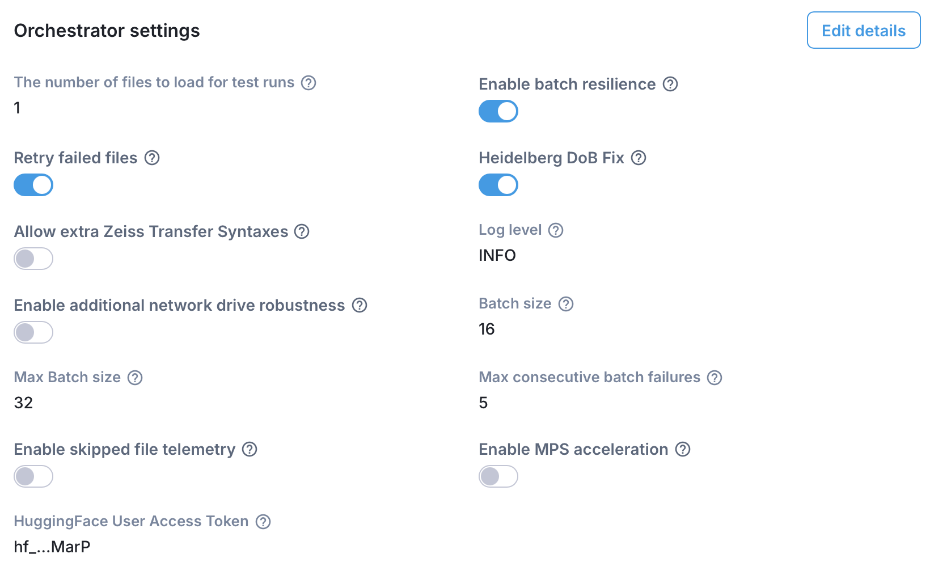
Task: Click help icon beside Allow extra Zeiss Transfer Syntaxes
Action: [302, 232]
